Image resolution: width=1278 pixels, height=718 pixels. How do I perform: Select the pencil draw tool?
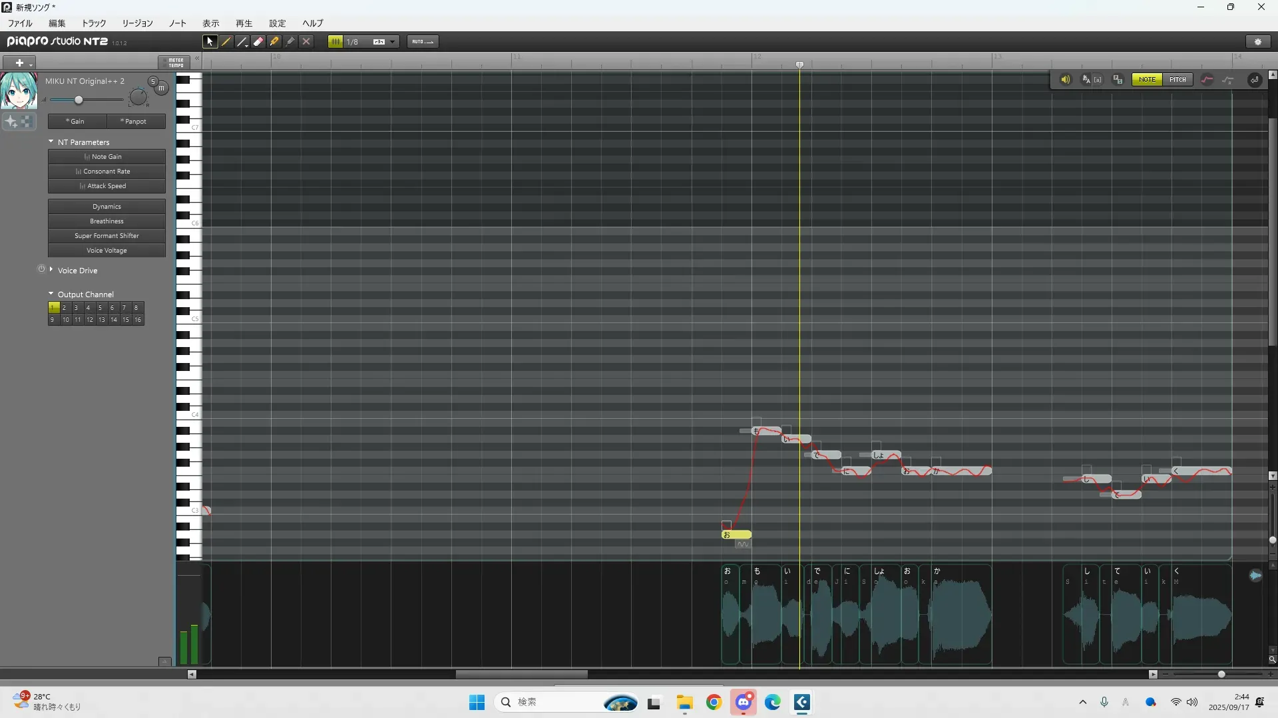point(226,41)
